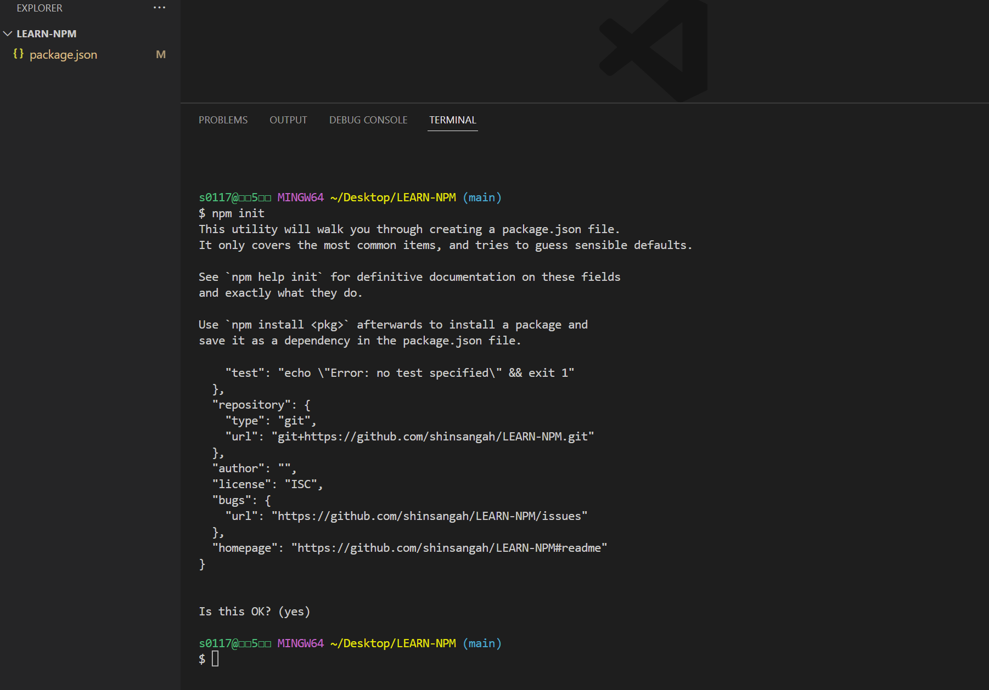Switch to the OUTPUT tab

point(288,120)
